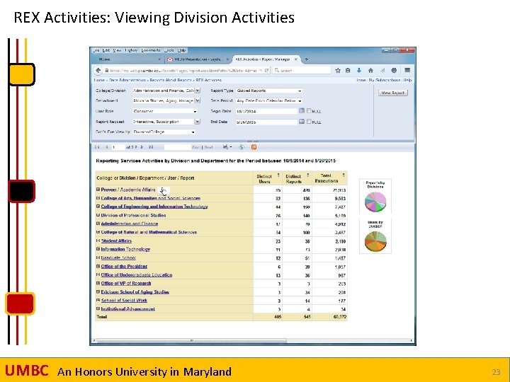Open the My Subscriptions link
This screenshot has width=510, height=382.
[384, 80]
